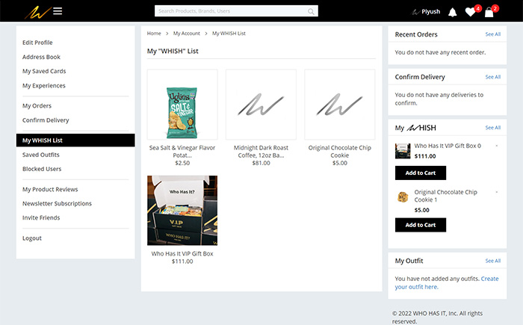Open Sea Salt & Vinegar chips image

pos(182,105)
